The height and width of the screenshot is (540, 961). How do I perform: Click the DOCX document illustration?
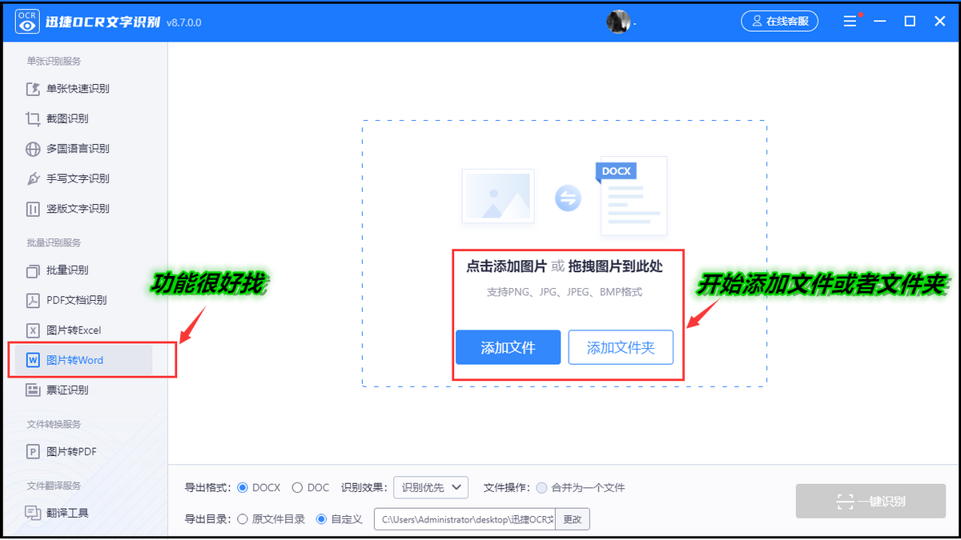point(632,196)
